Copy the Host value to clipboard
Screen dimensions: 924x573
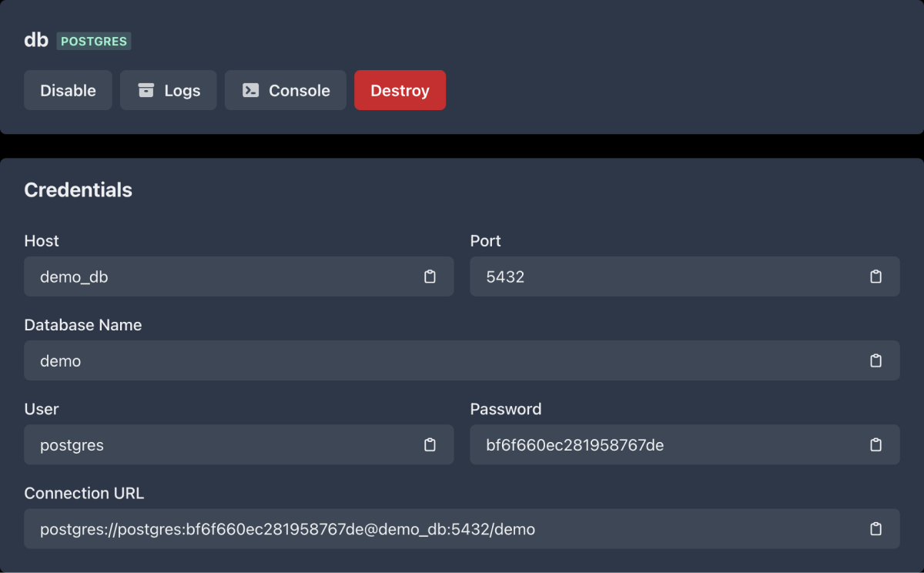[430, 276]
